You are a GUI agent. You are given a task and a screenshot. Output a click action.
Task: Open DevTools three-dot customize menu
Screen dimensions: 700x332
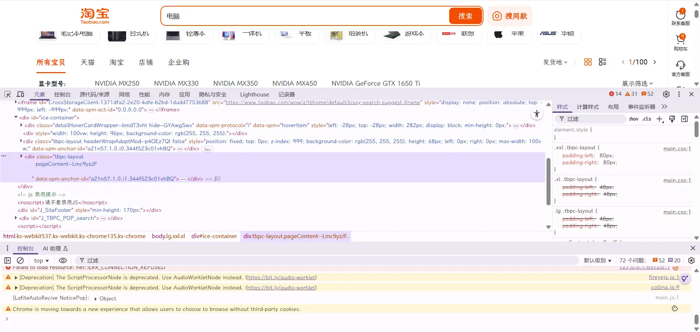click(x=679, y=94)
